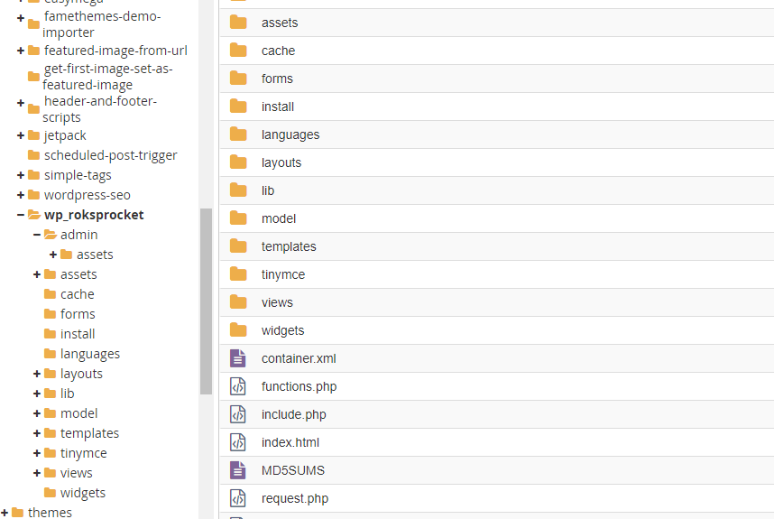Expand the famethemes-demo-importer tree node
774x519 pixels.
click(x=20, y=18)
